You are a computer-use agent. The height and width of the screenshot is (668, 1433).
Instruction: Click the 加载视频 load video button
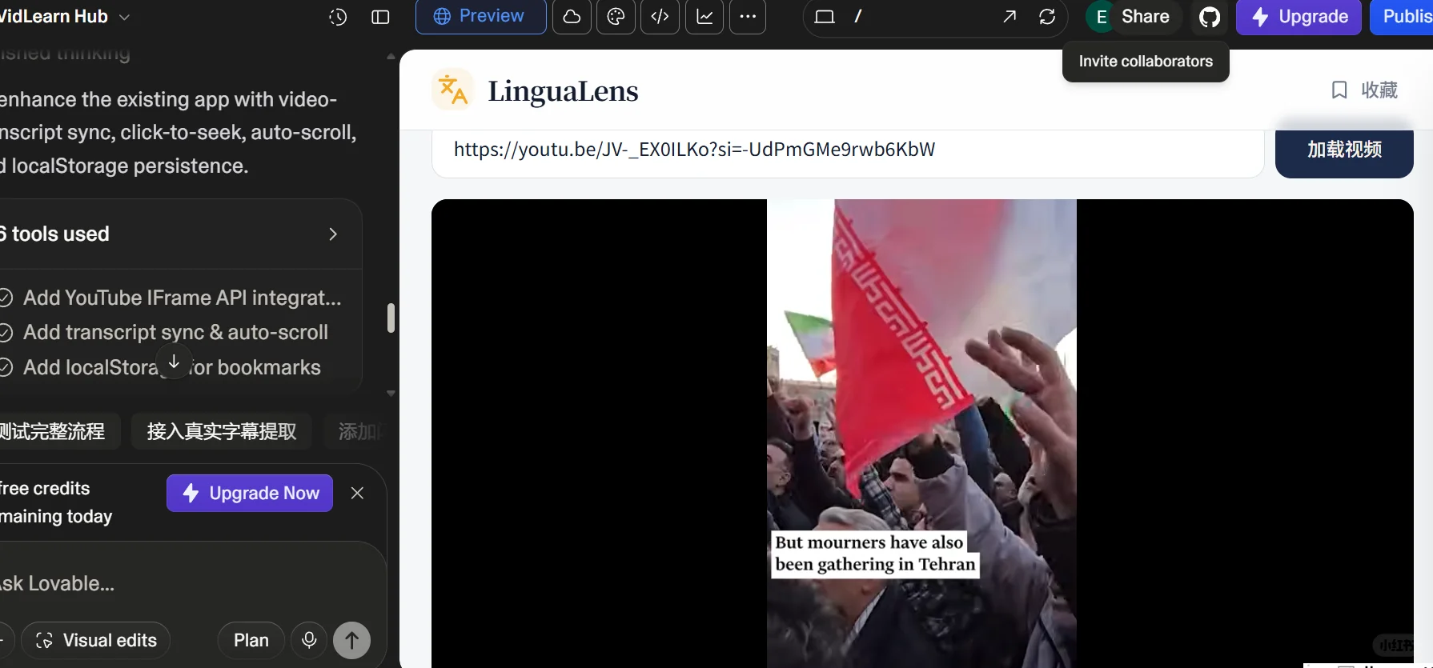(x=1344, y=150)
